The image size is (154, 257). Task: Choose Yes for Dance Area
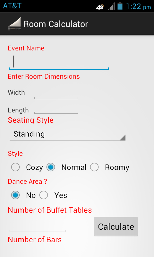(44, 195)
